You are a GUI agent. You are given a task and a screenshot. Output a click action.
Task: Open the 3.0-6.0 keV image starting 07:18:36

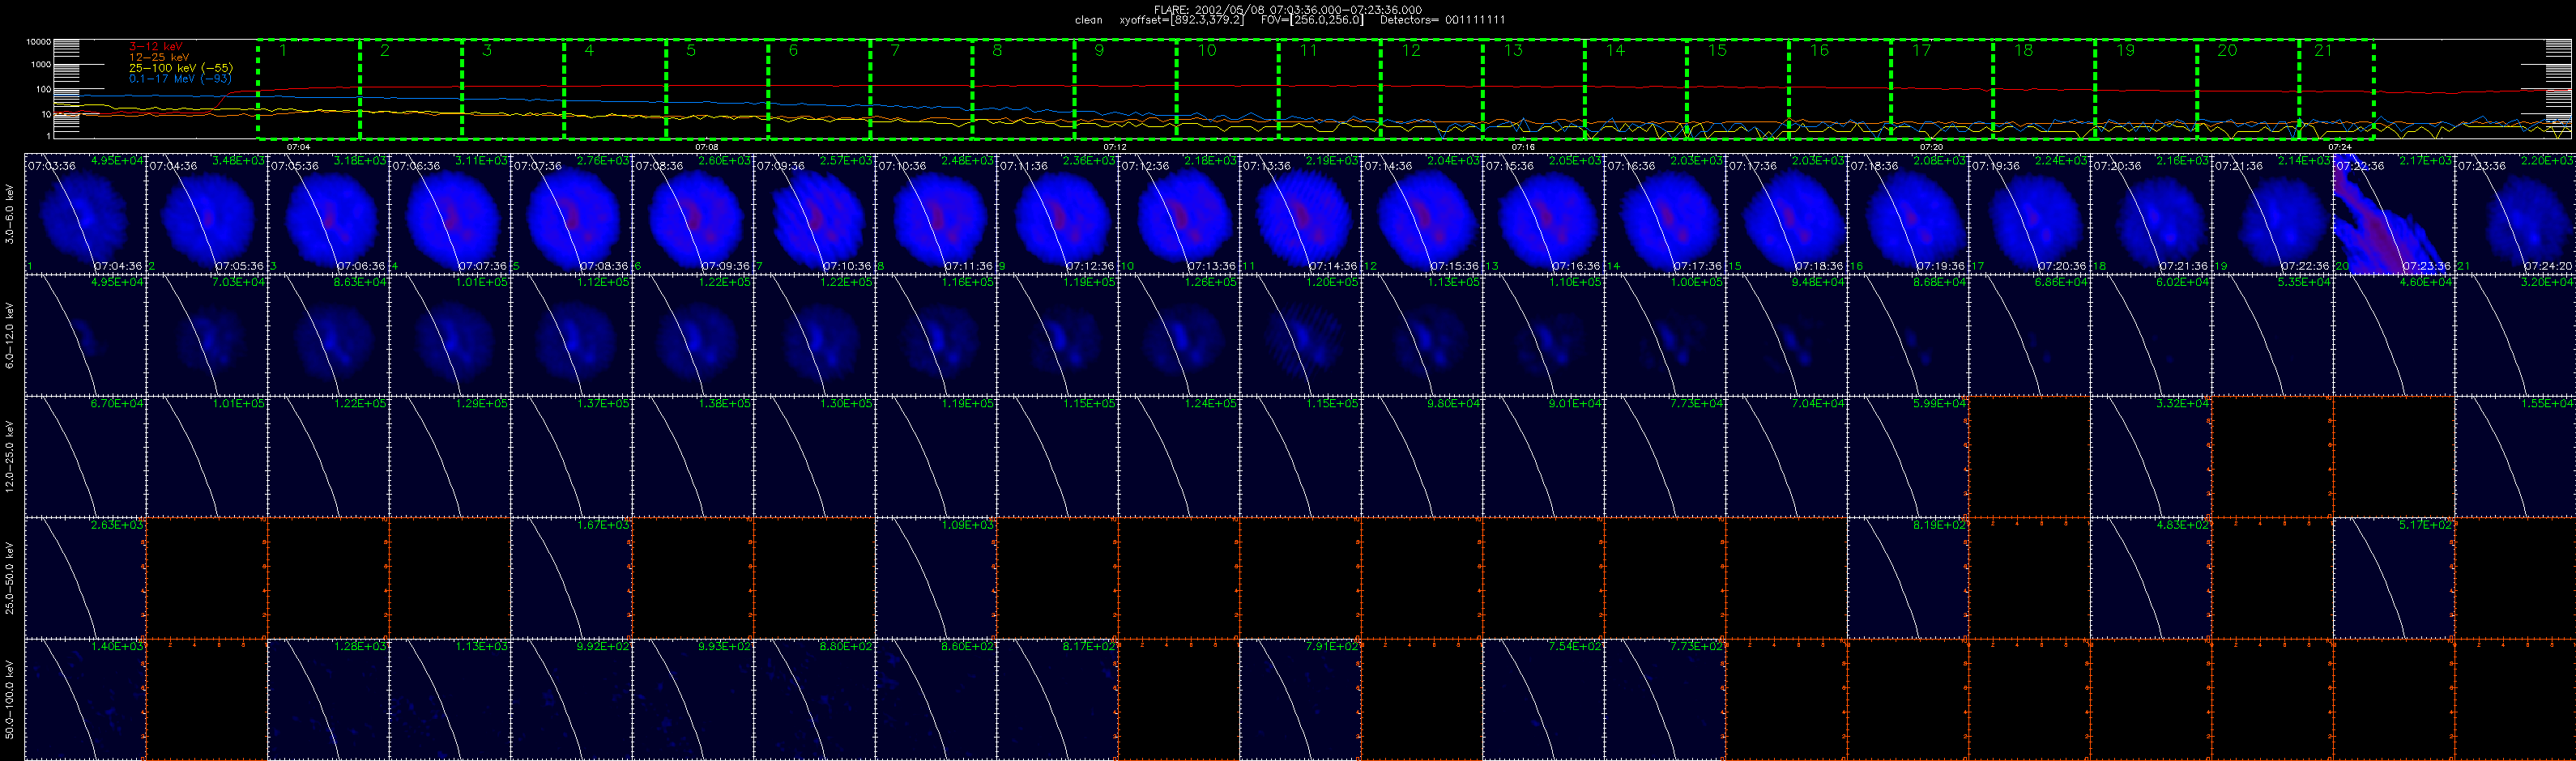tap(1908, 214)
